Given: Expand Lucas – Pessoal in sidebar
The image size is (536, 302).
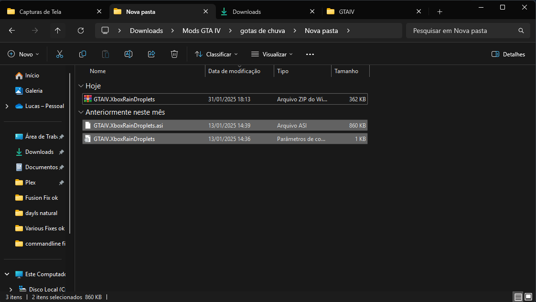Looking at the screenshot, I should click(7, 106).
